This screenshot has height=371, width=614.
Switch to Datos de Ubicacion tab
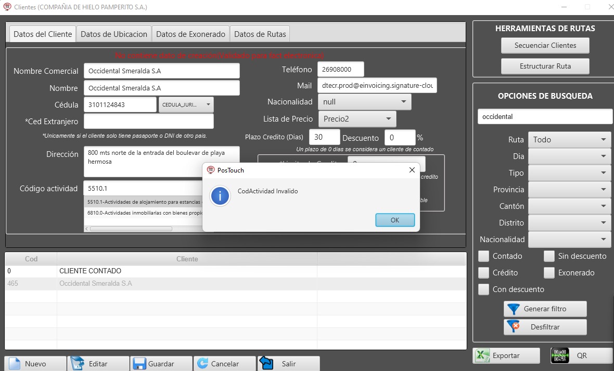coord(114,34)
